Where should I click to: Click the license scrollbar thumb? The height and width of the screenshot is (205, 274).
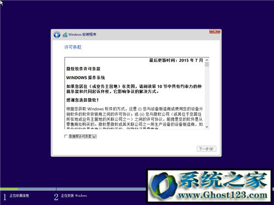click(x=207, y=65)
